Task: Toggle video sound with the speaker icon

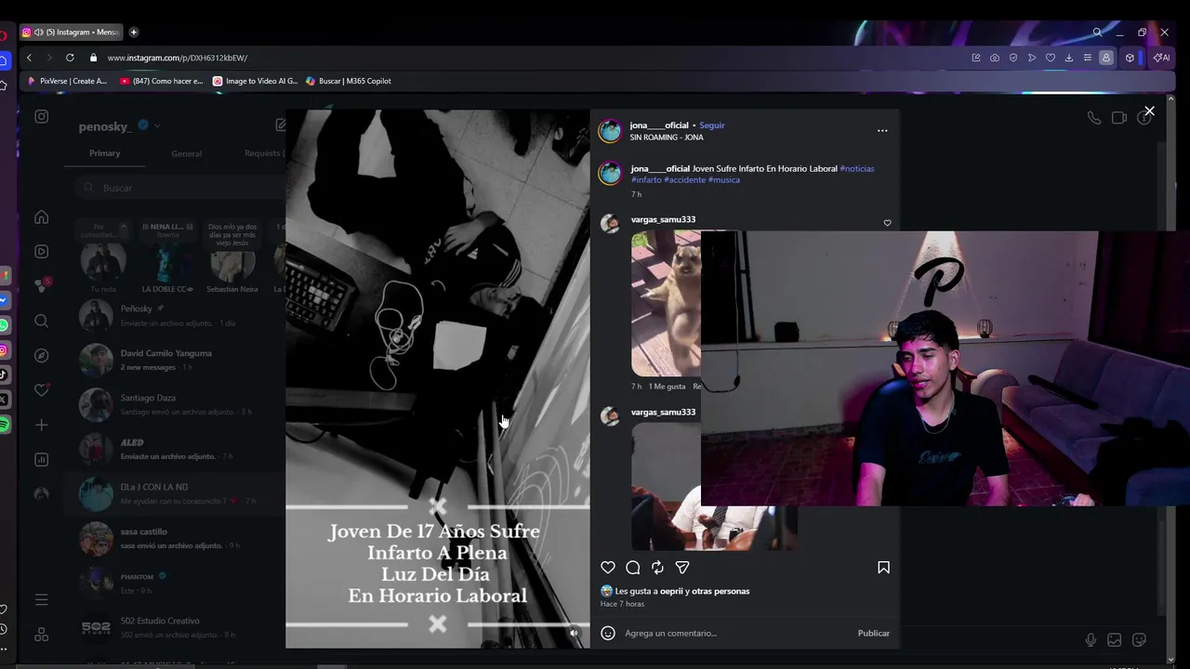Action: (574, 633)
